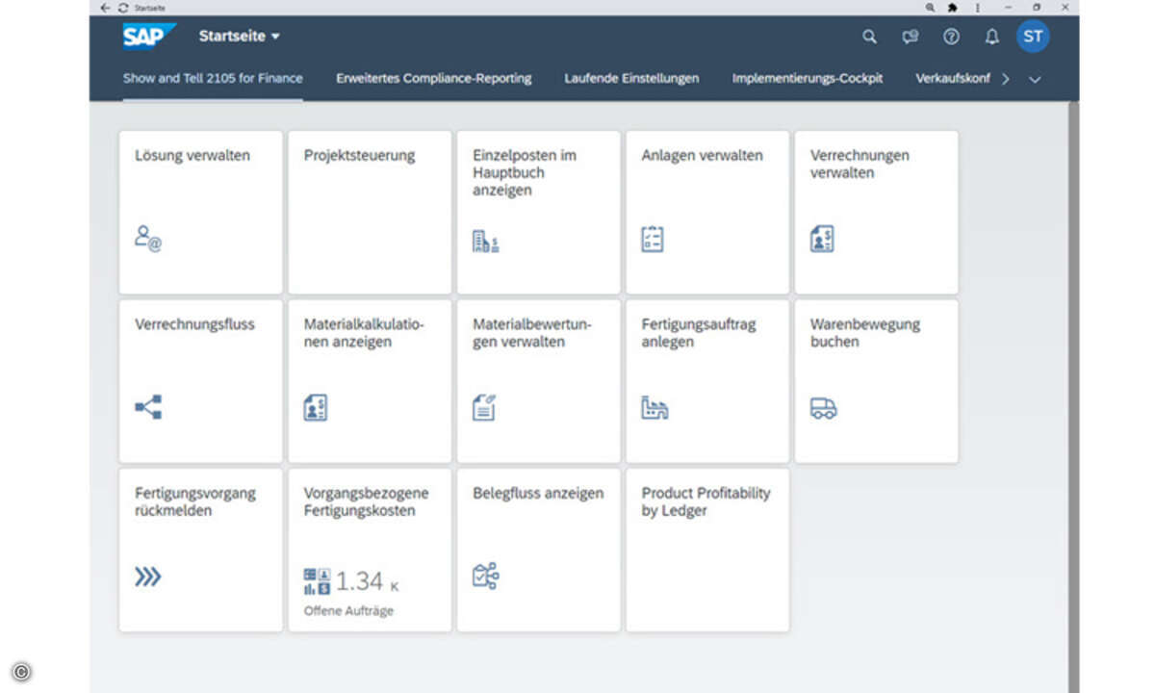
Task: Open the notifications bell icon
Action: [991, 37]
